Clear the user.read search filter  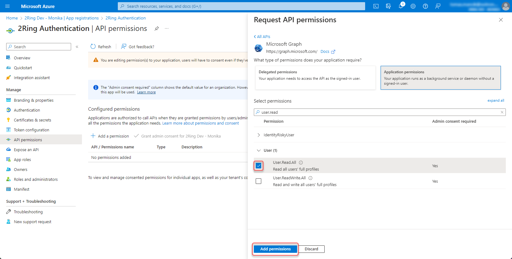click(502, 112)
